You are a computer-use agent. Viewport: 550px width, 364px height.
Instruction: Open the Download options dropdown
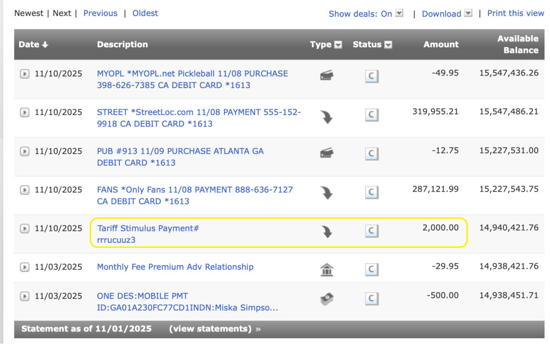pos(468,13)
